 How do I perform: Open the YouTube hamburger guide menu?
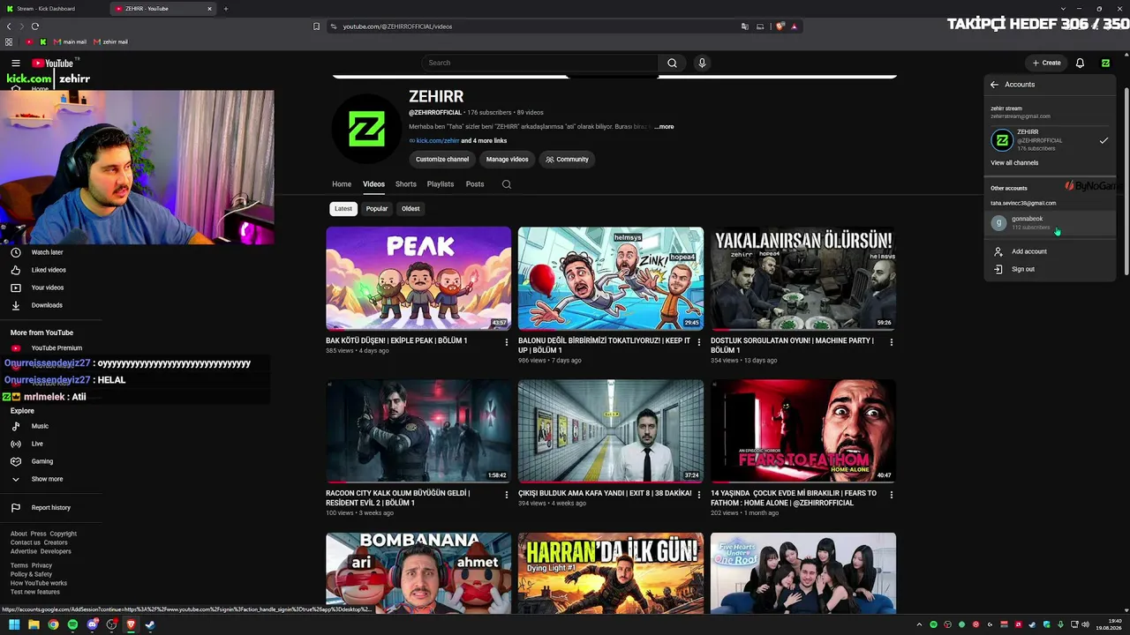pyautogui.click(x=15, y=63)
